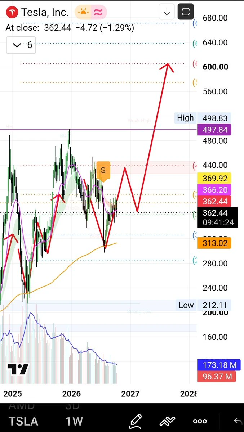Click the purple 497.84 price tag

pyautogui.click(x=214, y=130)
